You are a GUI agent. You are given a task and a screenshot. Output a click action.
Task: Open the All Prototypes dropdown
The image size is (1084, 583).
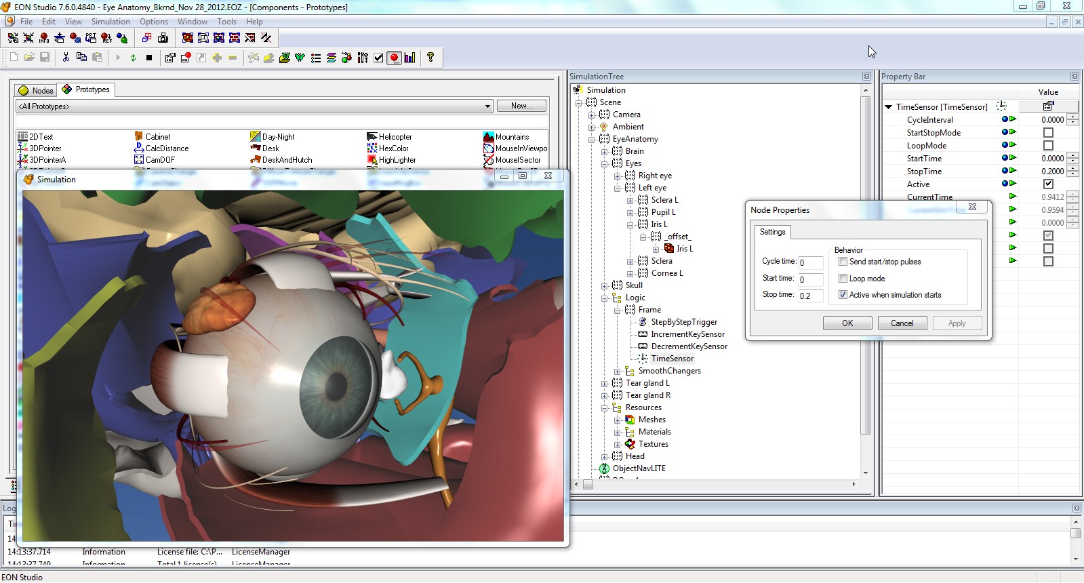click(x=487, y=106)
